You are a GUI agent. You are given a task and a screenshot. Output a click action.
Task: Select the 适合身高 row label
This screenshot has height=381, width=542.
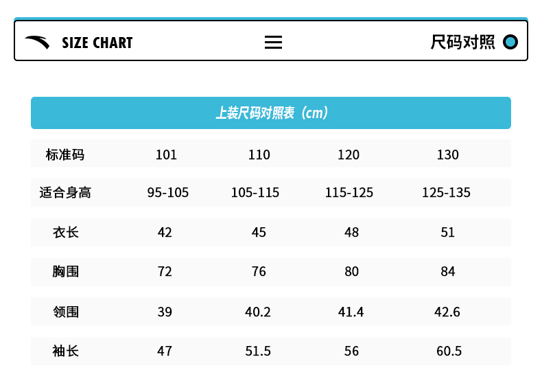tap(65, 193)
